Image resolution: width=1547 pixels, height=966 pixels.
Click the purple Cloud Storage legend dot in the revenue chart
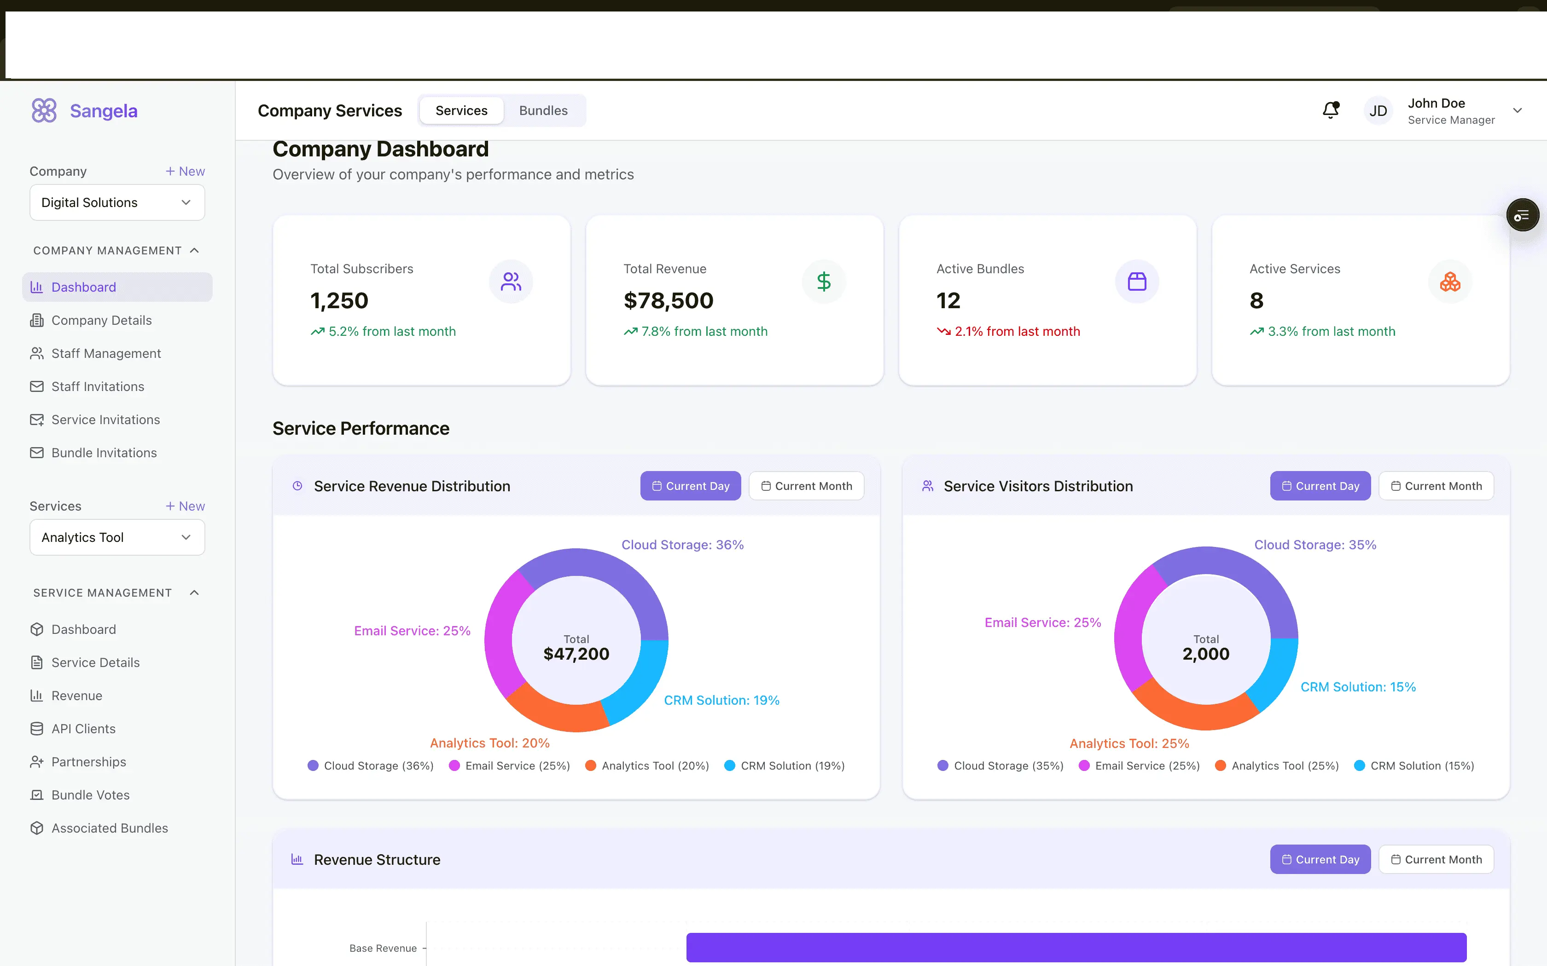pos(313,765)
